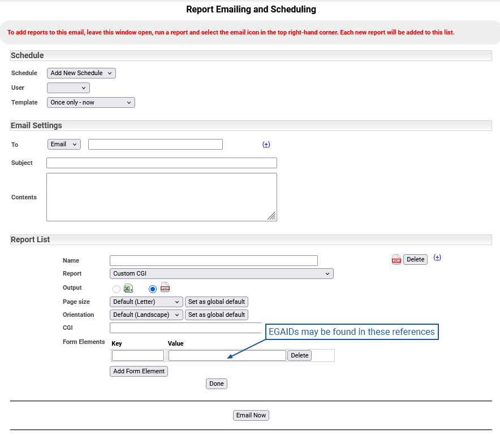Expand the Report 'Custom CGI' dropdown
This screenshot has height=436, width=500.
[221, 273]
